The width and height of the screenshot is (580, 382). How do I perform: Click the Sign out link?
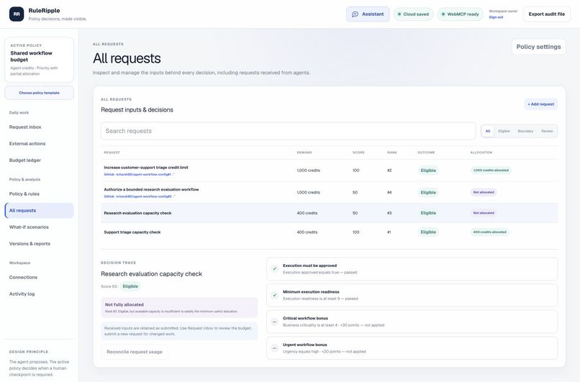(x=496, y=17)
